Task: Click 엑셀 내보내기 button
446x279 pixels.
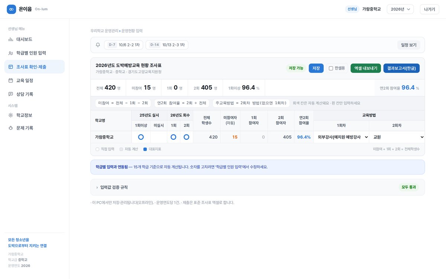Action: point(366,68)
